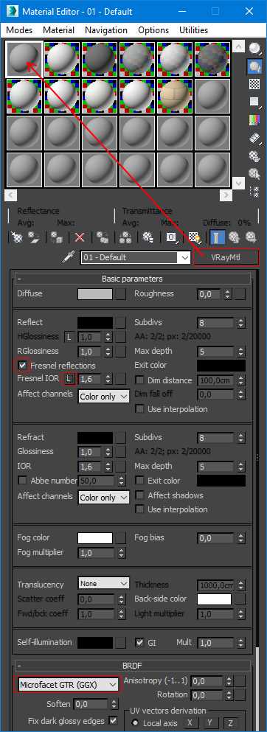This screenshot has height=732, width=267.
Task: Open the Microfacet GTR (GGX) BRDF dropdown
Action: (69, 684)
